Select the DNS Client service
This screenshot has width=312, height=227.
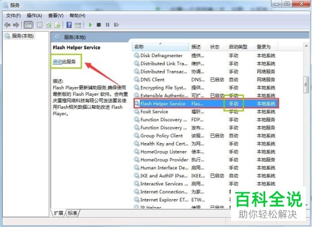[x=152, y=80]
